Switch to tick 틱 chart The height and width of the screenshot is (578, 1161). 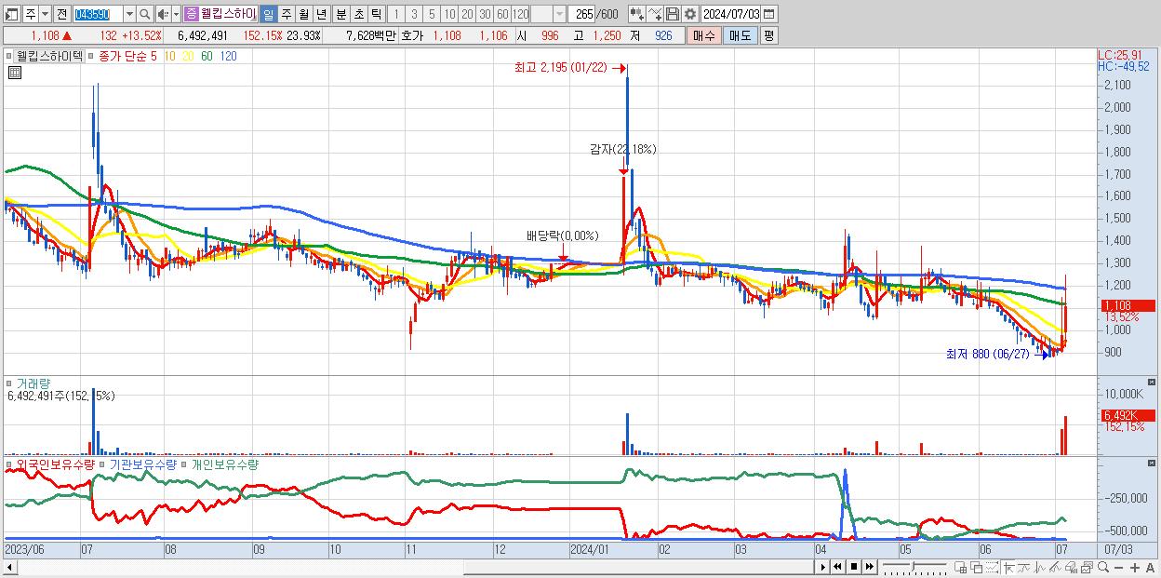click(x=376, y=14)
